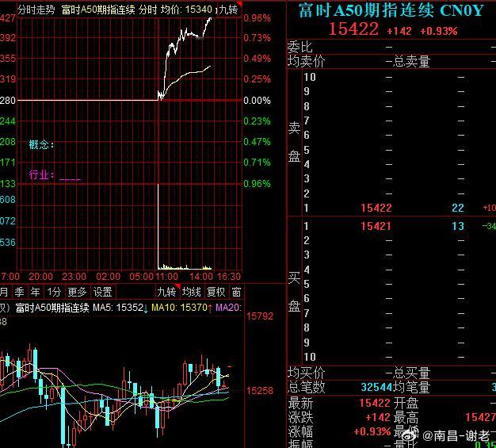Toggle the 均线 moving average lines
Viewport: 496px width, 448px height.
pyautogui.click(x=192, y=292)
